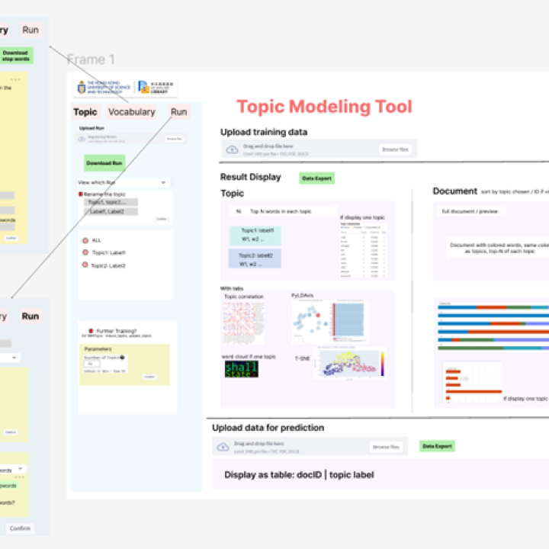This screenshot has height=549, width=549.
Task: Toggle the Further Training checkbox
Action: (x=90, y=331)
